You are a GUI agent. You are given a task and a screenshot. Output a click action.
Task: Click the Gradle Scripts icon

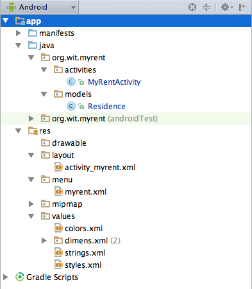pyautogui.click(x=20, y=277)
